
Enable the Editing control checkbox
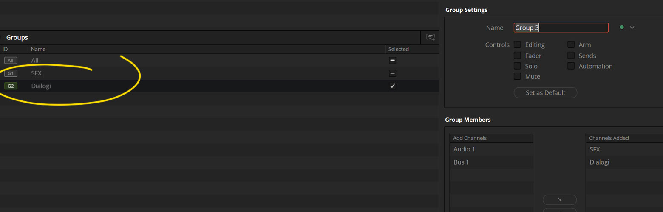click(x=517, y=45)
